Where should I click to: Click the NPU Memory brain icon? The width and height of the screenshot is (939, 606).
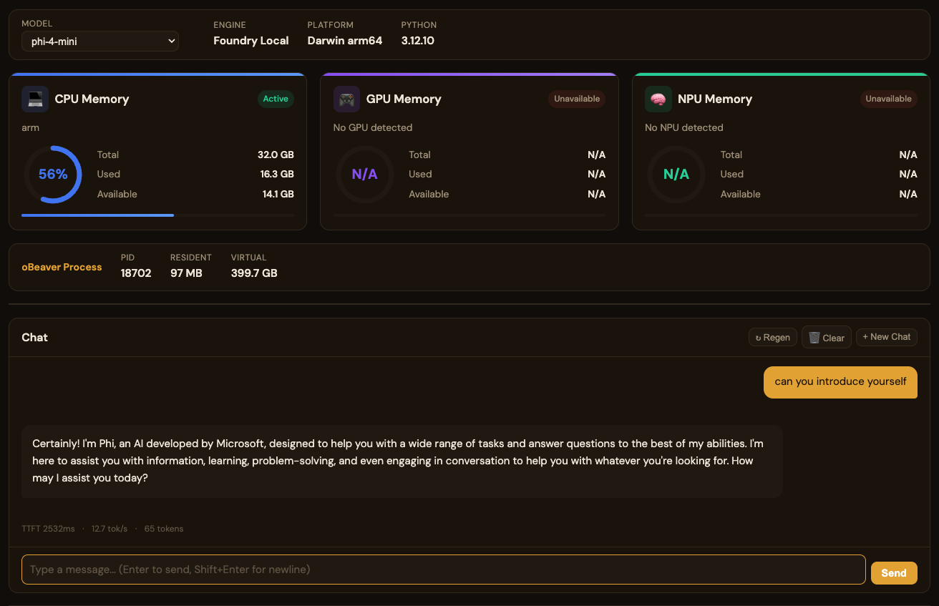658,99
